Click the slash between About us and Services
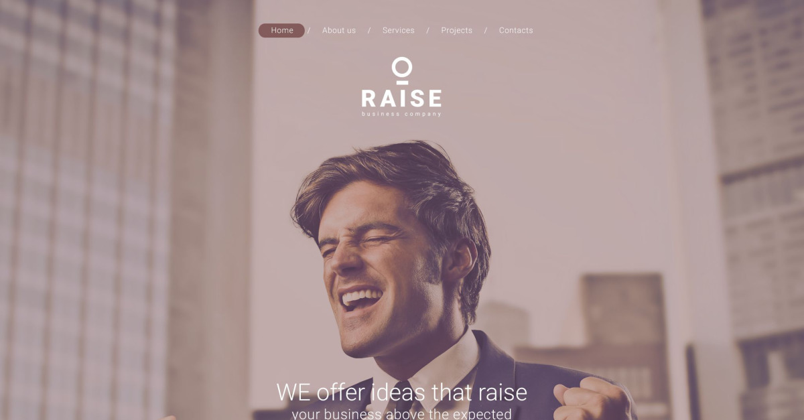 pos(369,31)
